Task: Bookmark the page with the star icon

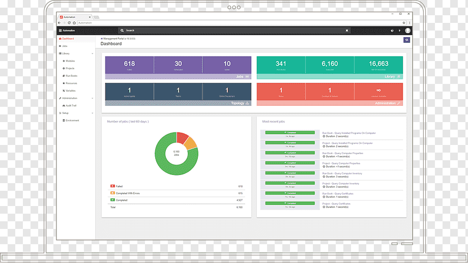Action: (404, 23)
